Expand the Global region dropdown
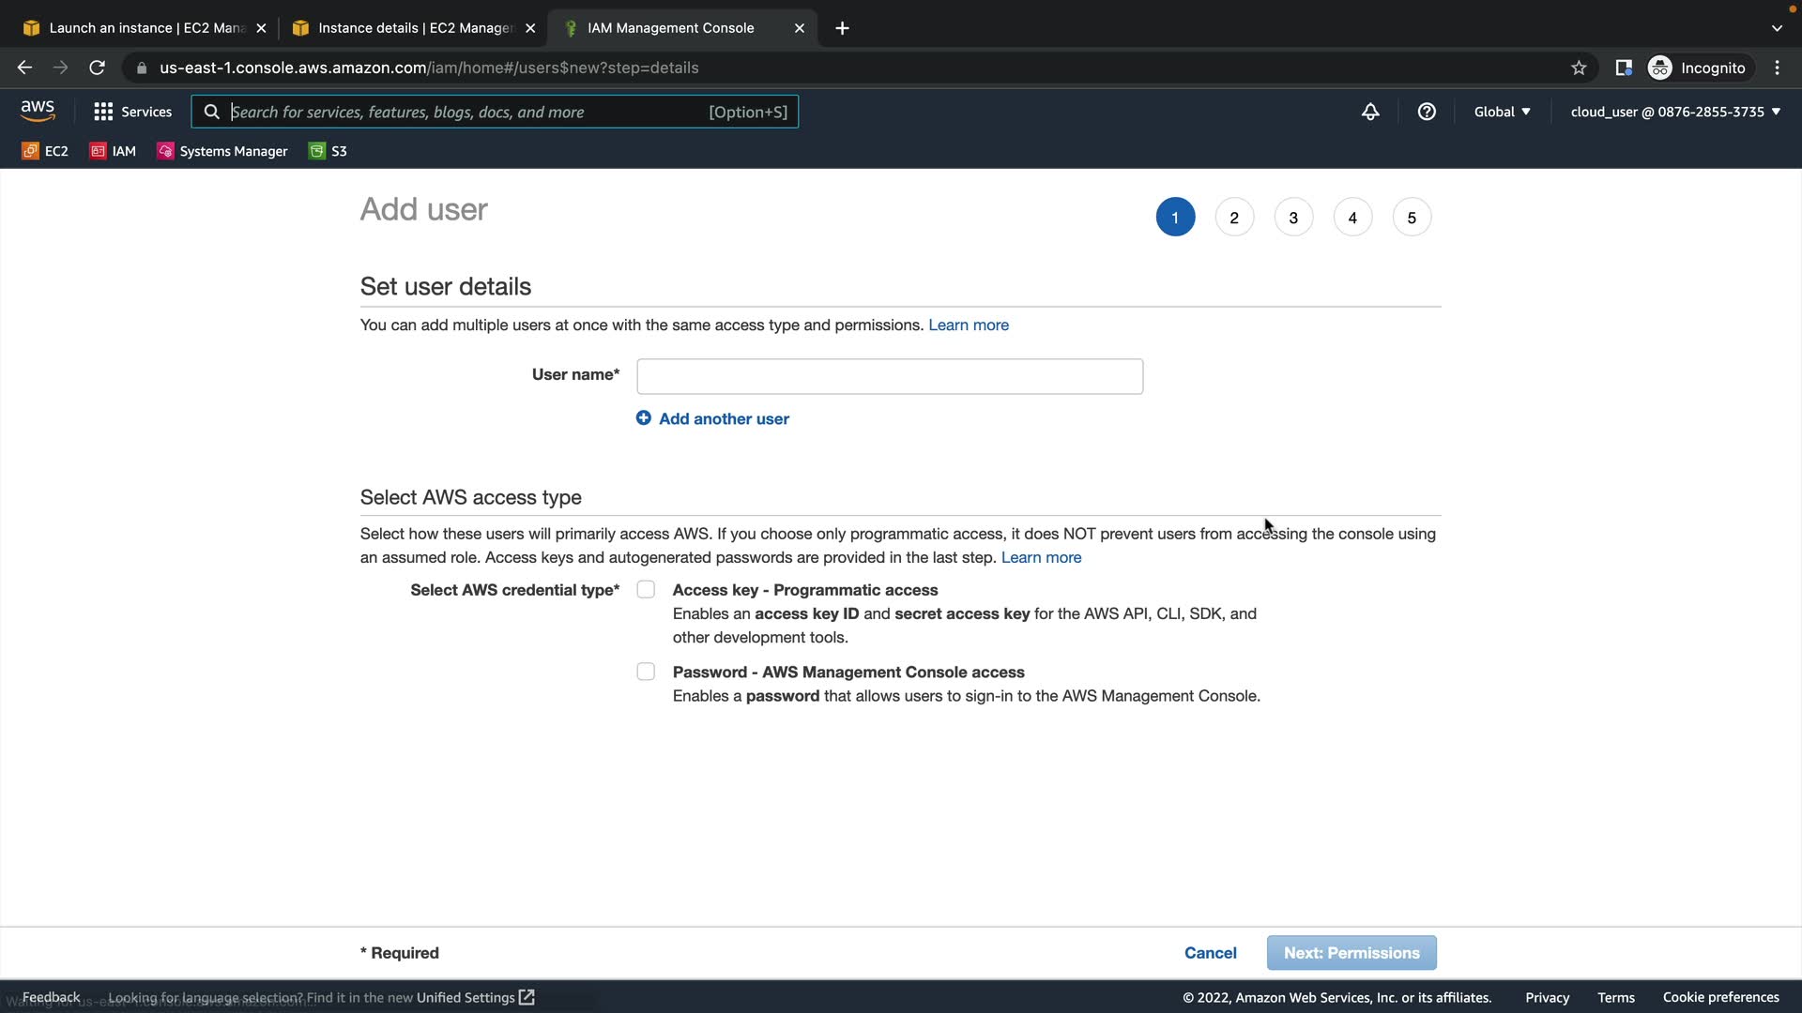1802x1013 pixels. (x=1502, y=112)
